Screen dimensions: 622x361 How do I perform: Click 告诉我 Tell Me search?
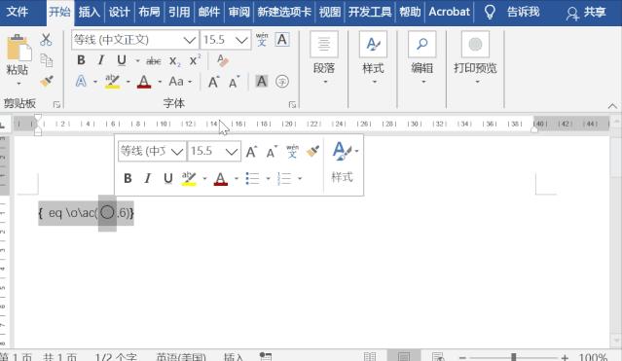[524, 12]
